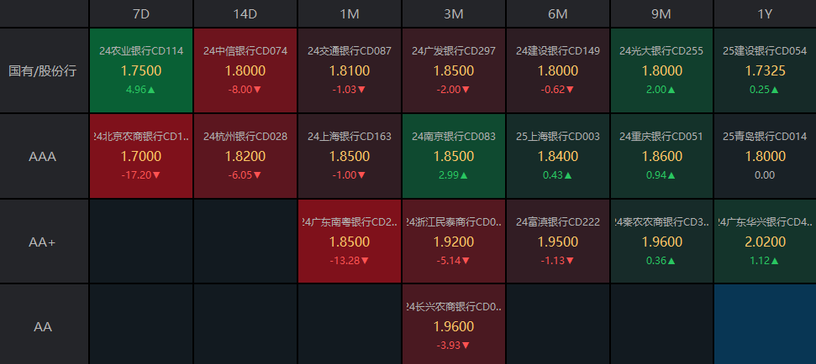Select the 国有/股份行 row header
Image resolution: width=816 pixels, height=364 pixels.
(x=43, y=71)
